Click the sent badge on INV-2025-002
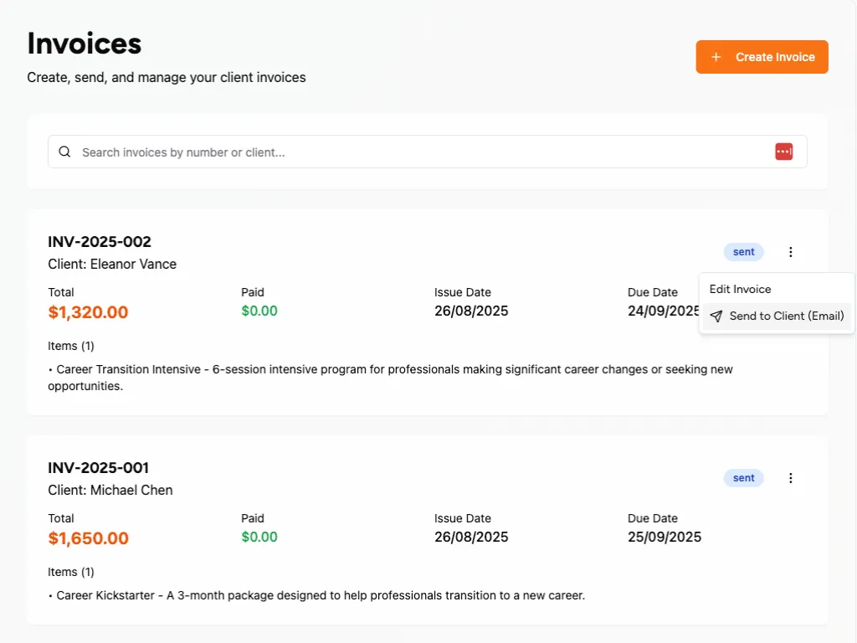Viewport: 857px width, 643px height. 743,252
